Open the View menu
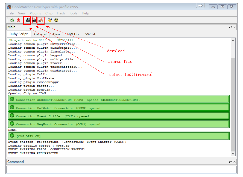243x177 pixels. click(x=22, y=13)
